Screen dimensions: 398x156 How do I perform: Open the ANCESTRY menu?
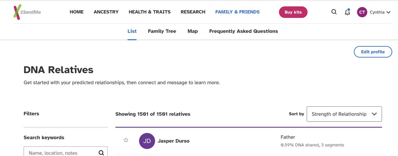coord(106,12)
